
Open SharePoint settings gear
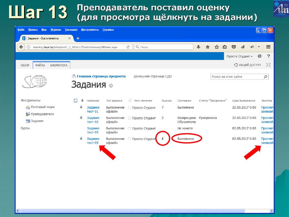coord(259,56)
